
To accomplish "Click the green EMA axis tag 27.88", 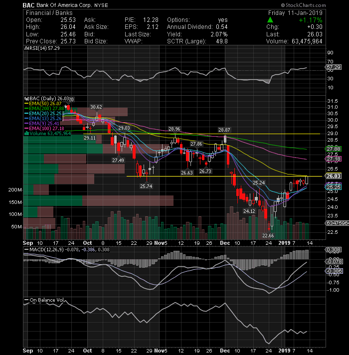I will click(x=334, y=149).
